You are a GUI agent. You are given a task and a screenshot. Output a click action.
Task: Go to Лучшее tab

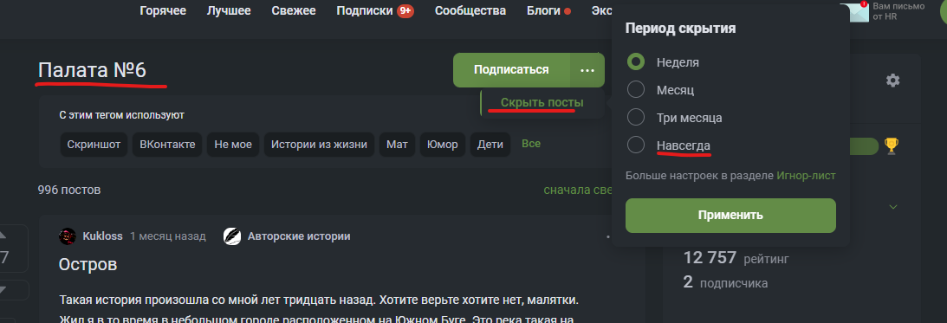click(229, 11)
